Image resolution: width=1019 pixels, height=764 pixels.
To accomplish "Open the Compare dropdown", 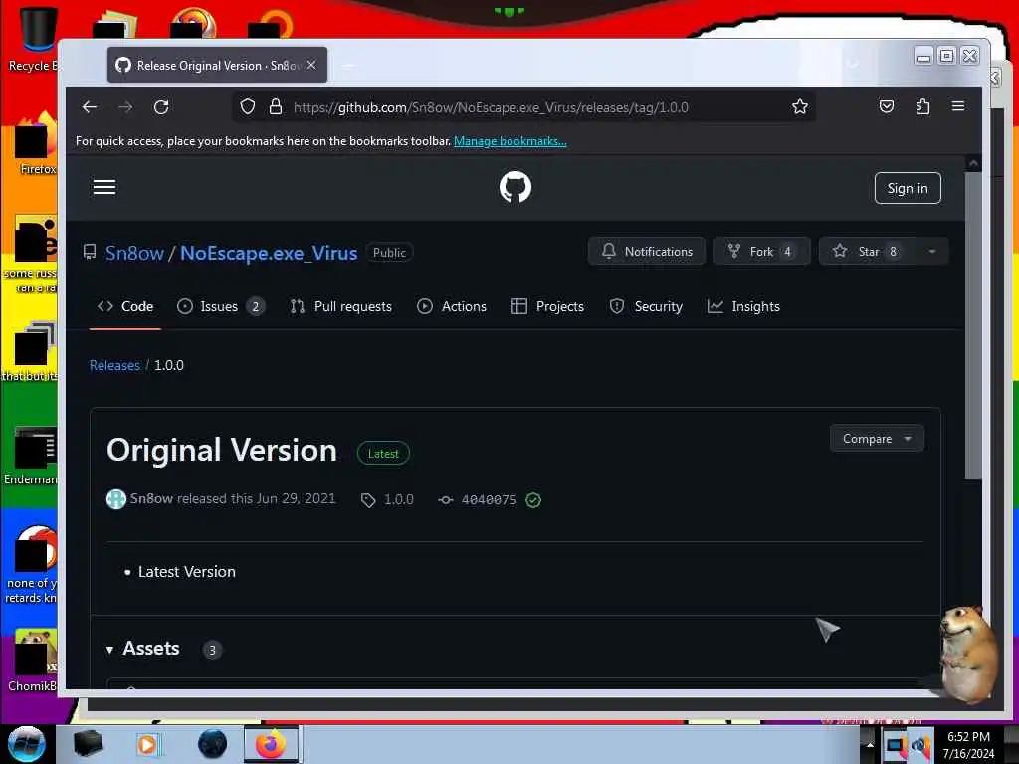I will [x=877, y=439].
